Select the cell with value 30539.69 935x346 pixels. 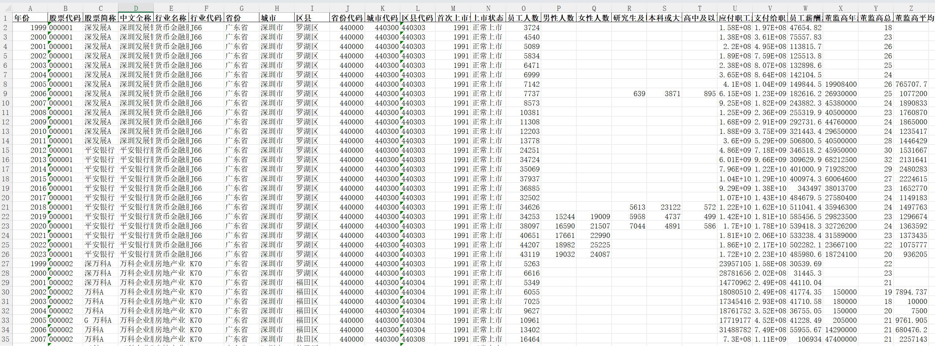[x=805, y=264]
